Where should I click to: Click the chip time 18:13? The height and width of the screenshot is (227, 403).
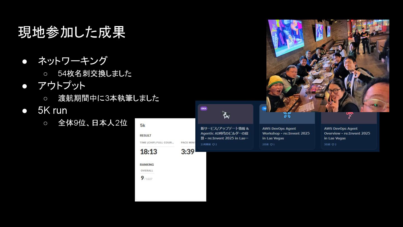[x=149, y=152]
